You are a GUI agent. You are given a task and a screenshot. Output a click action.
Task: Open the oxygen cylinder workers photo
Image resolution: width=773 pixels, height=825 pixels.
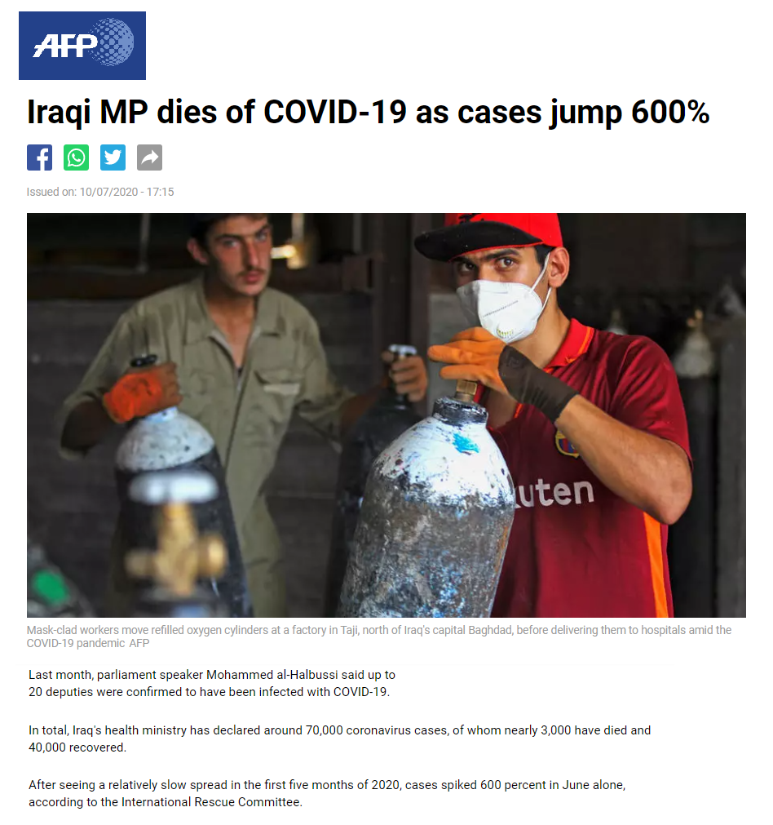386,415
